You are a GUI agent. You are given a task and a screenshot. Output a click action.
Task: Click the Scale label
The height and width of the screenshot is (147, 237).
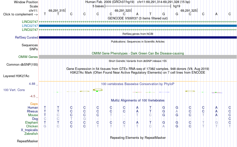[34, 6]
